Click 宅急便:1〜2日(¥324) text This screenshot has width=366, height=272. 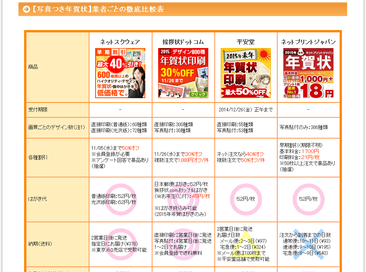pyautogui.click(x=243, y=247)
